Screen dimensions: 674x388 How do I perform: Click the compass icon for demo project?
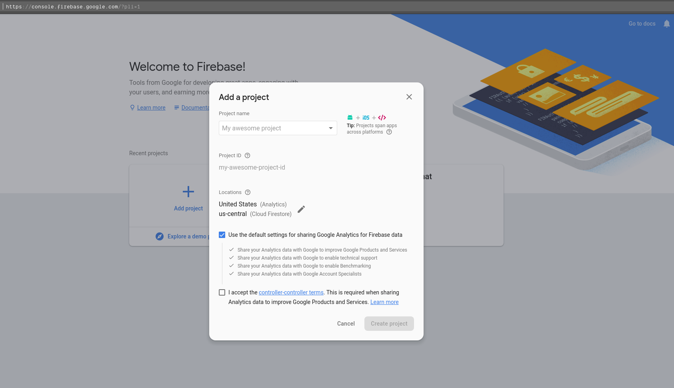tap(160, 236)
